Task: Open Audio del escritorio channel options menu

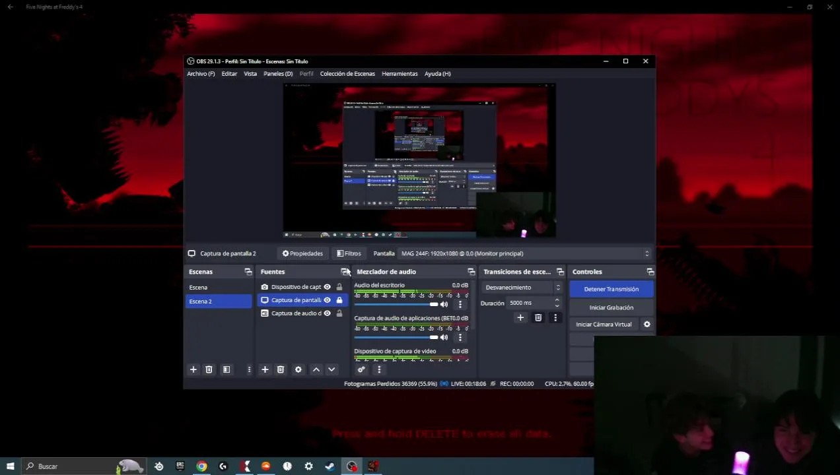Action: click(460, 304)
